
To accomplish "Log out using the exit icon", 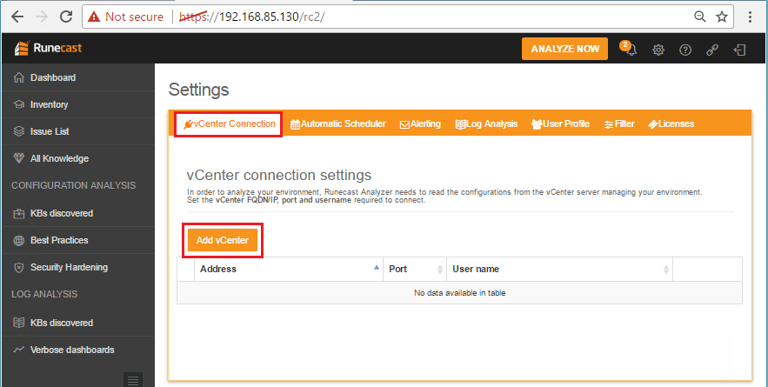I will point(739,50).
